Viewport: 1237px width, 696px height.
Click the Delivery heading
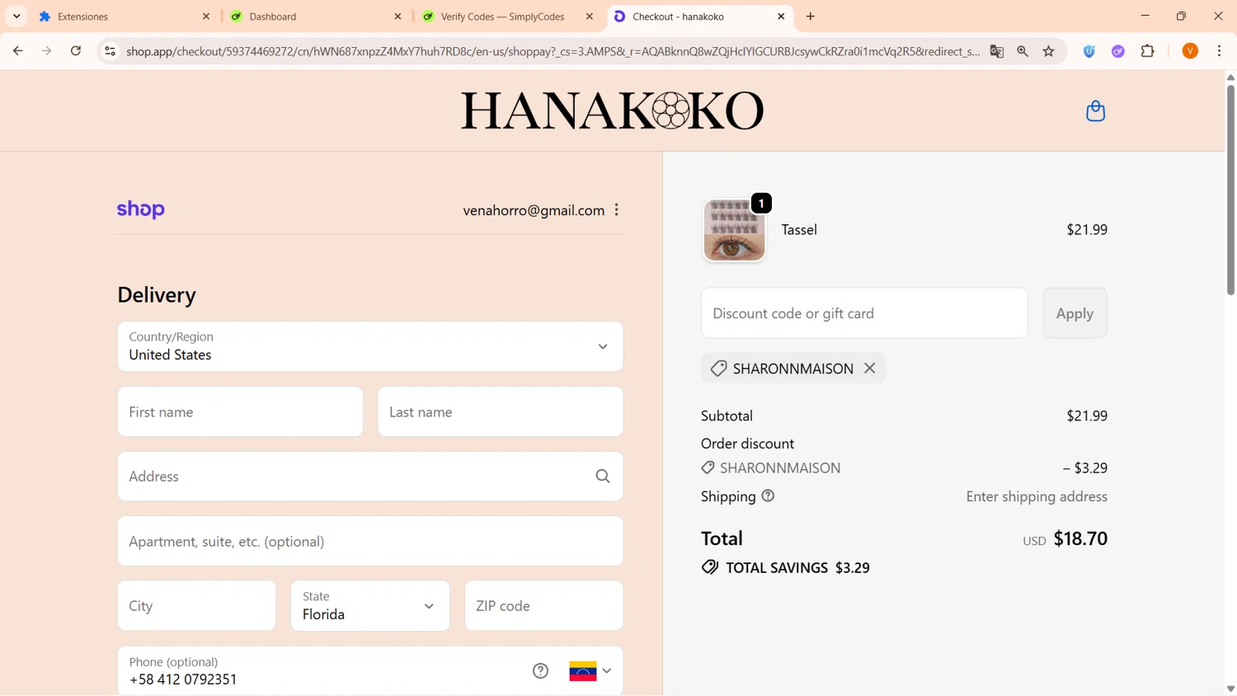click(157, 295)
